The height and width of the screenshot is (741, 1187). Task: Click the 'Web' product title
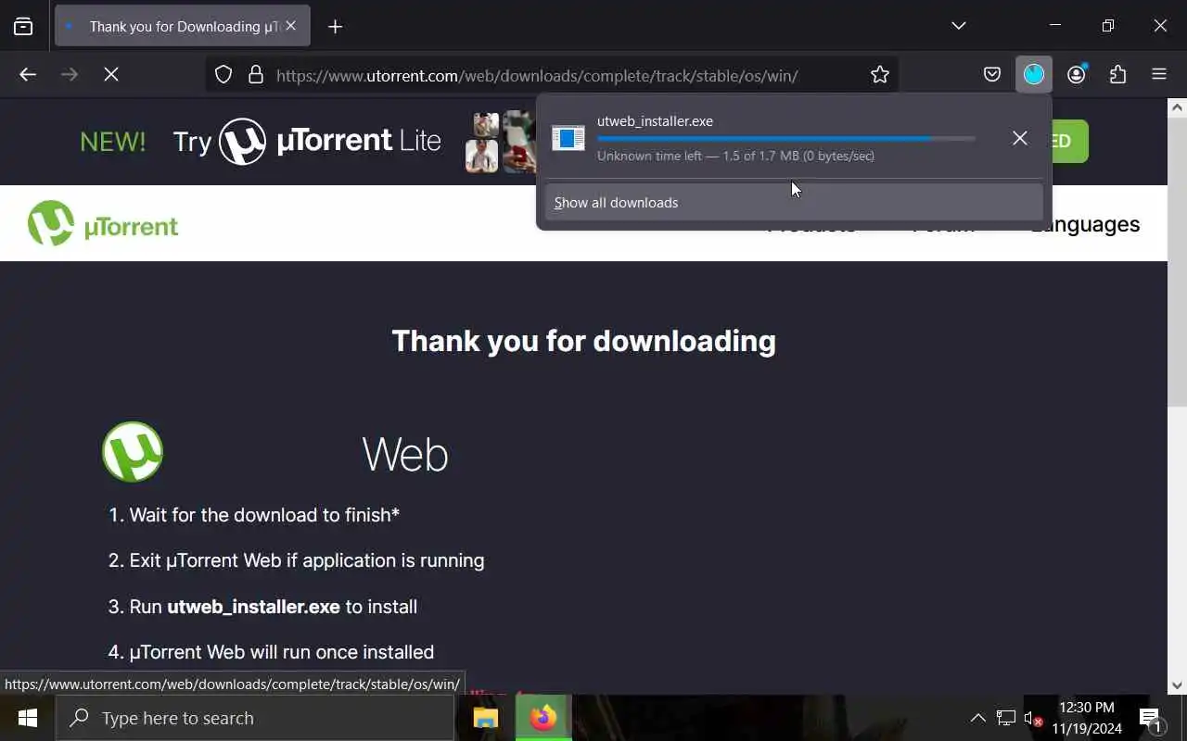point(405,454)
